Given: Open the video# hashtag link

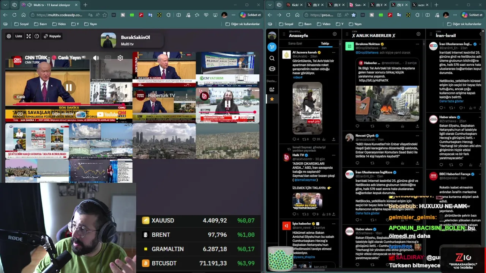Looking at the screenshot, I should click(x=297, y=77).
